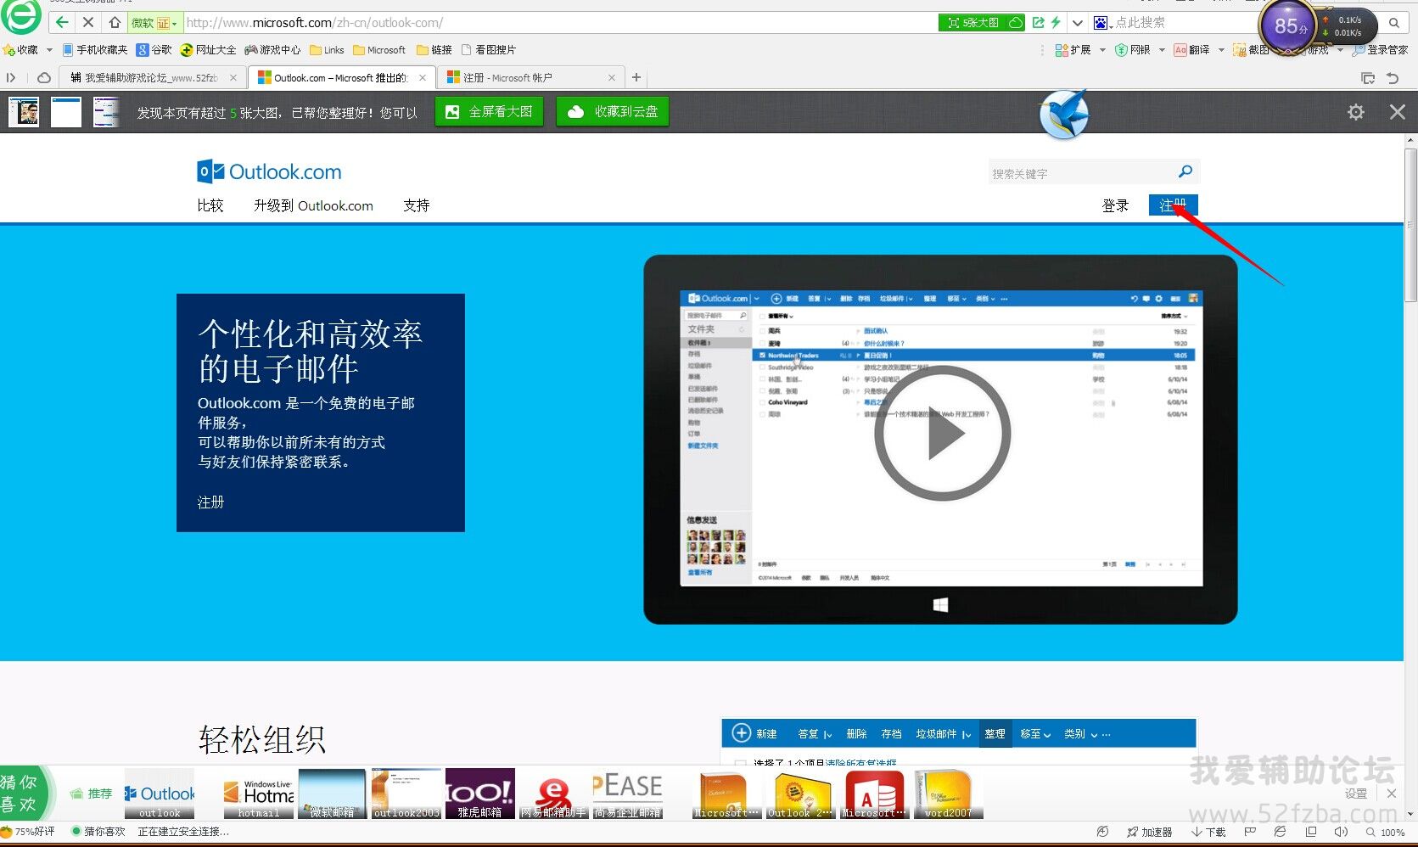The width and height of the screenshot is (1418, 847).
Task: Close the image notification bar
Action: pos(1398,112)
